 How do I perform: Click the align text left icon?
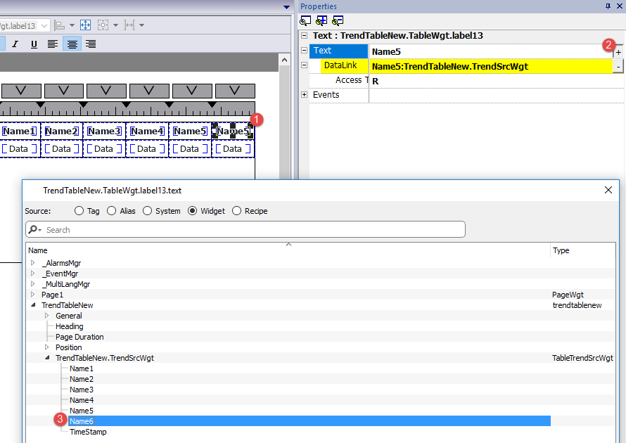click(x=52, y=42)
